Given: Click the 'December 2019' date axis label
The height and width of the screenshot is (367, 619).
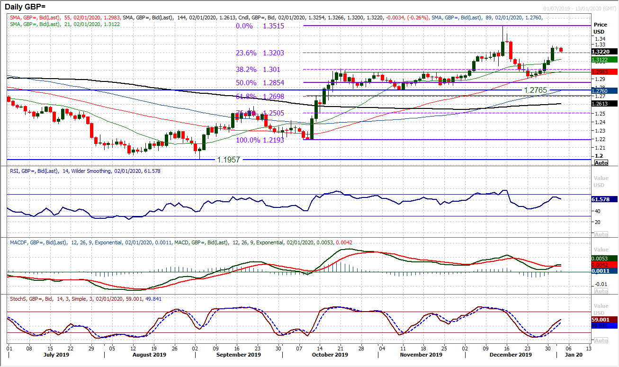Looking at the screenshot, I should [511, 355].
